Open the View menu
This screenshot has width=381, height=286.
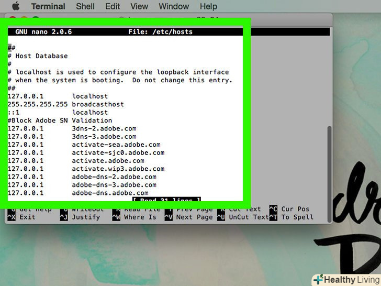pyautogui.click(x=139, y=6)
